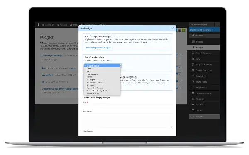
Task: Open the Warner Bros budget link
Action: click(x=47, y=75)
